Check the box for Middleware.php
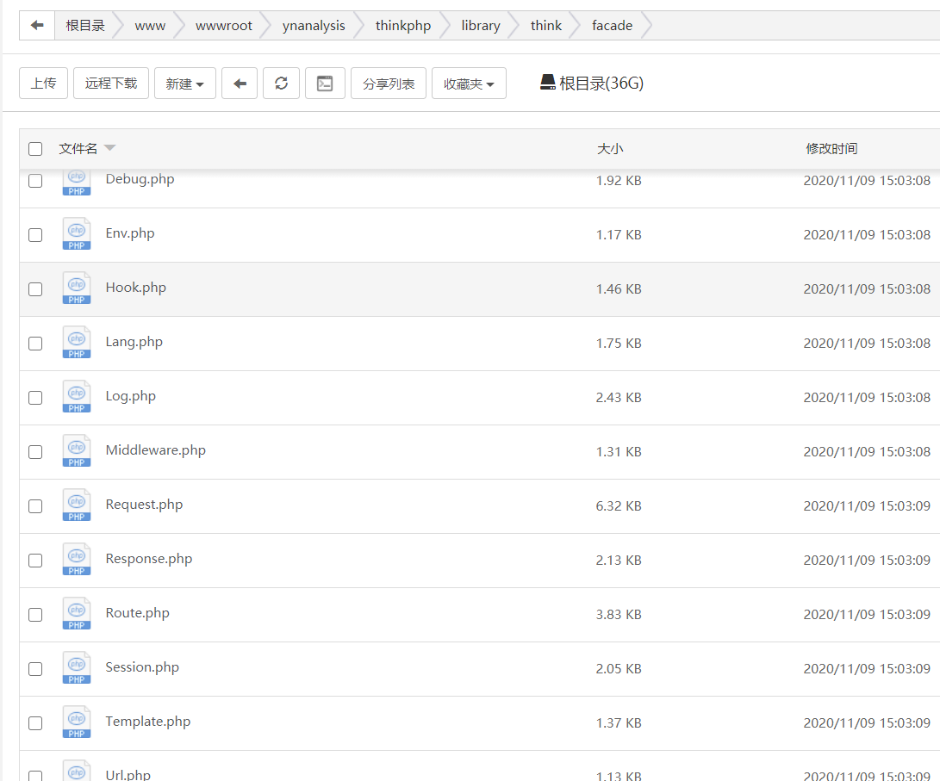 pyautogui.click(x=35, y=451)
